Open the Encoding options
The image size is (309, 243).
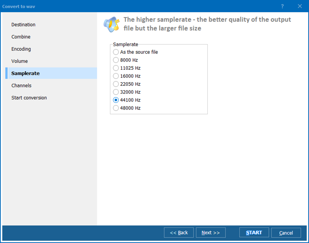pyautogui.click(x=21, y=49)
